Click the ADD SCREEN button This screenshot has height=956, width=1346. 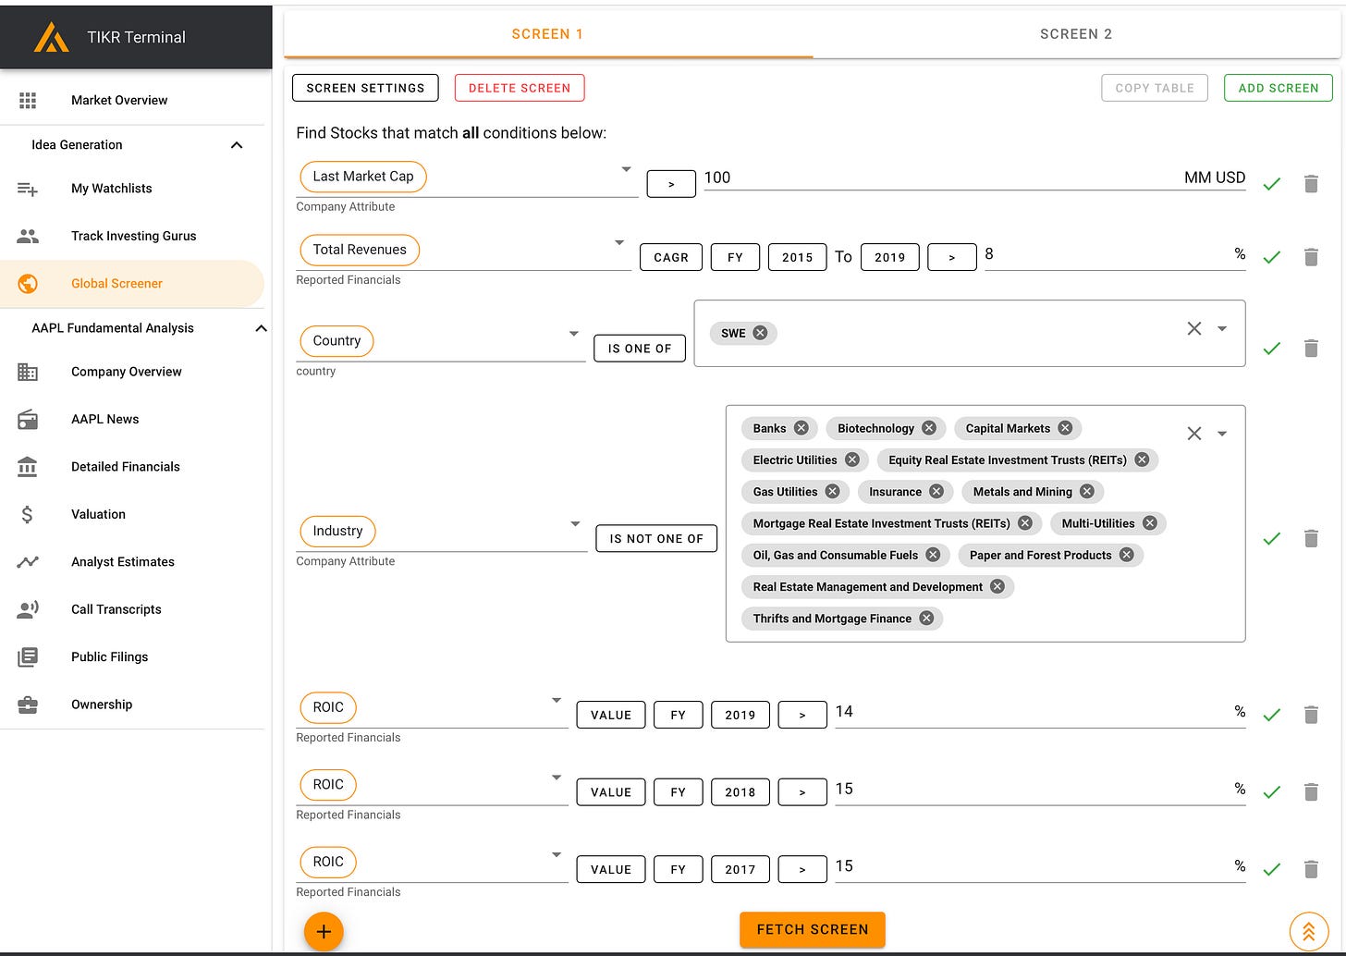pyautogui.click(x=1279, y=88)
